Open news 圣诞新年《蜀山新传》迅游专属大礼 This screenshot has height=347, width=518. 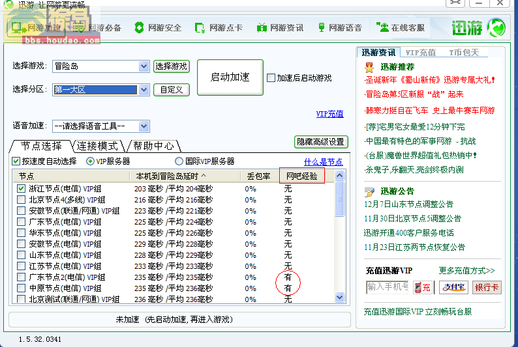point(429,79)
